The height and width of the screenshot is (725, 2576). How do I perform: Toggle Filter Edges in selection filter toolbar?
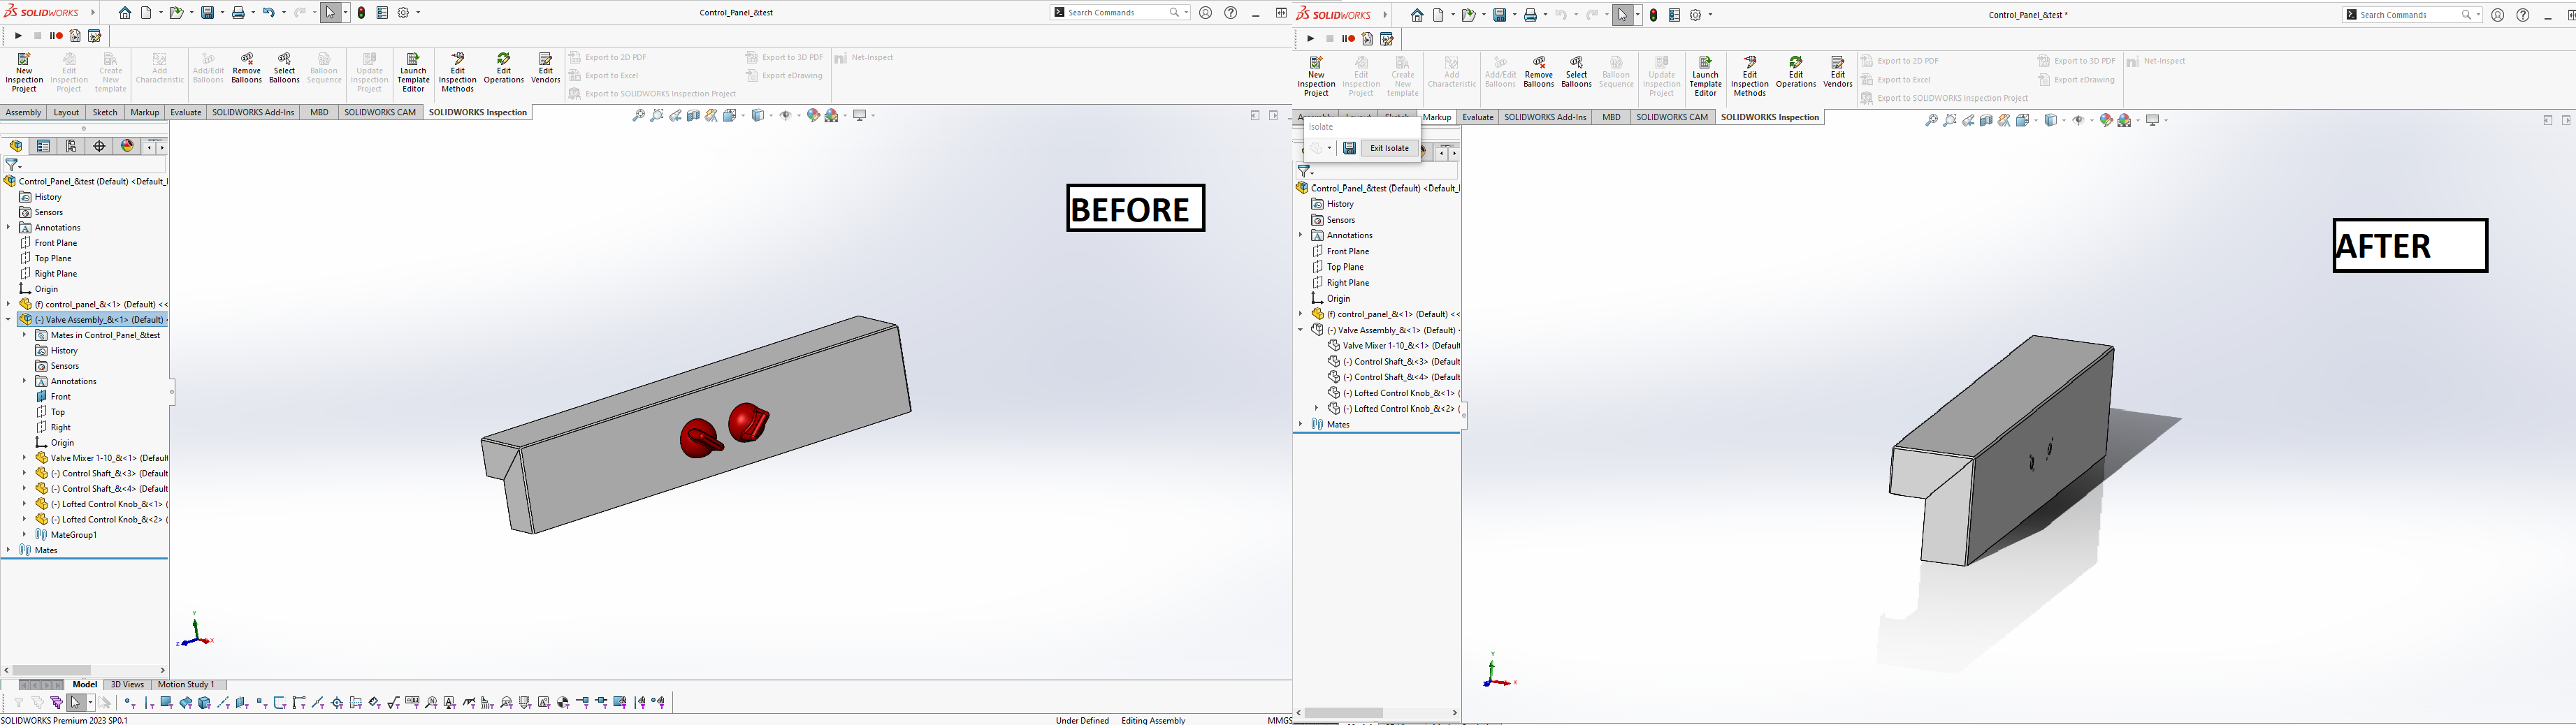click(x=149, y=703)
